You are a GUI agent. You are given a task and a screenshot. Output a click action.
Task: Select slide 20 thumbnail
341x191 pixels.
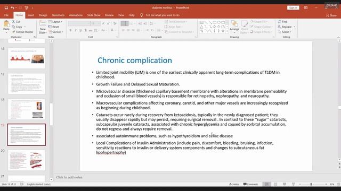point(27,160)
